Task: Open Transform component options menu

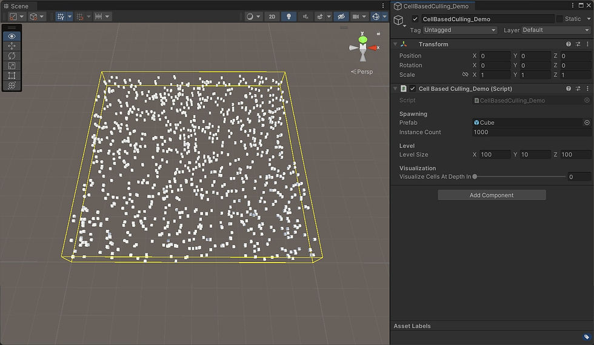Action: pos(587,44)
